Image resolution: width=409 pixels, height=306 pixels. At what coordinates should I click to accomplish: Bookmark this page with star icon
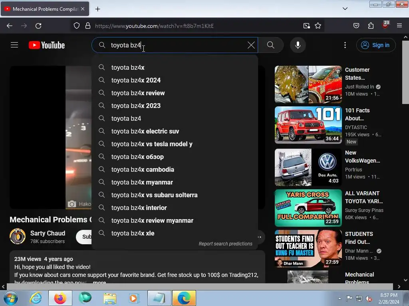(318, 26)
